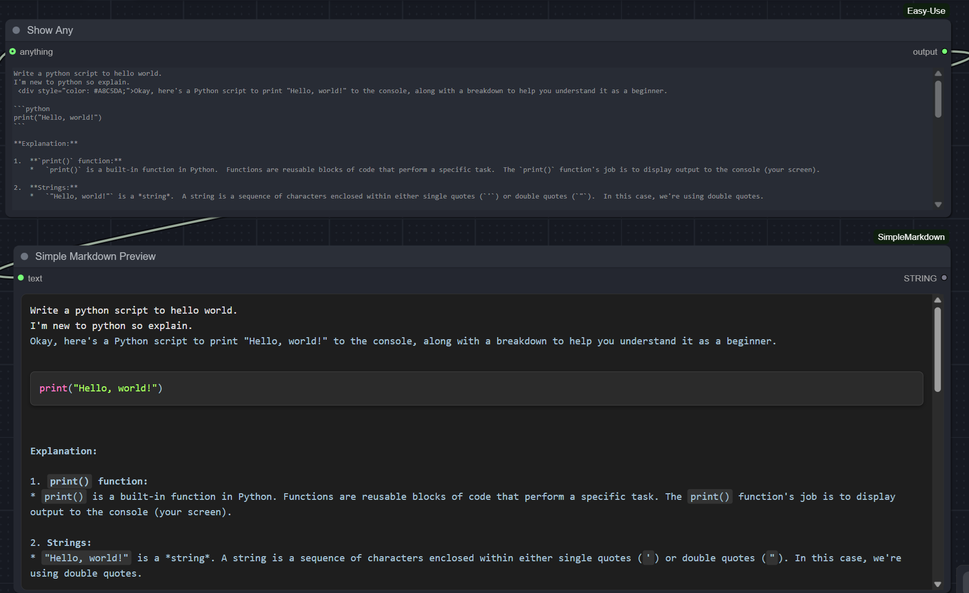This screenshot has width=969, height=593.
Task: Select the Show Any node title
Action: [x=50, y=30]
